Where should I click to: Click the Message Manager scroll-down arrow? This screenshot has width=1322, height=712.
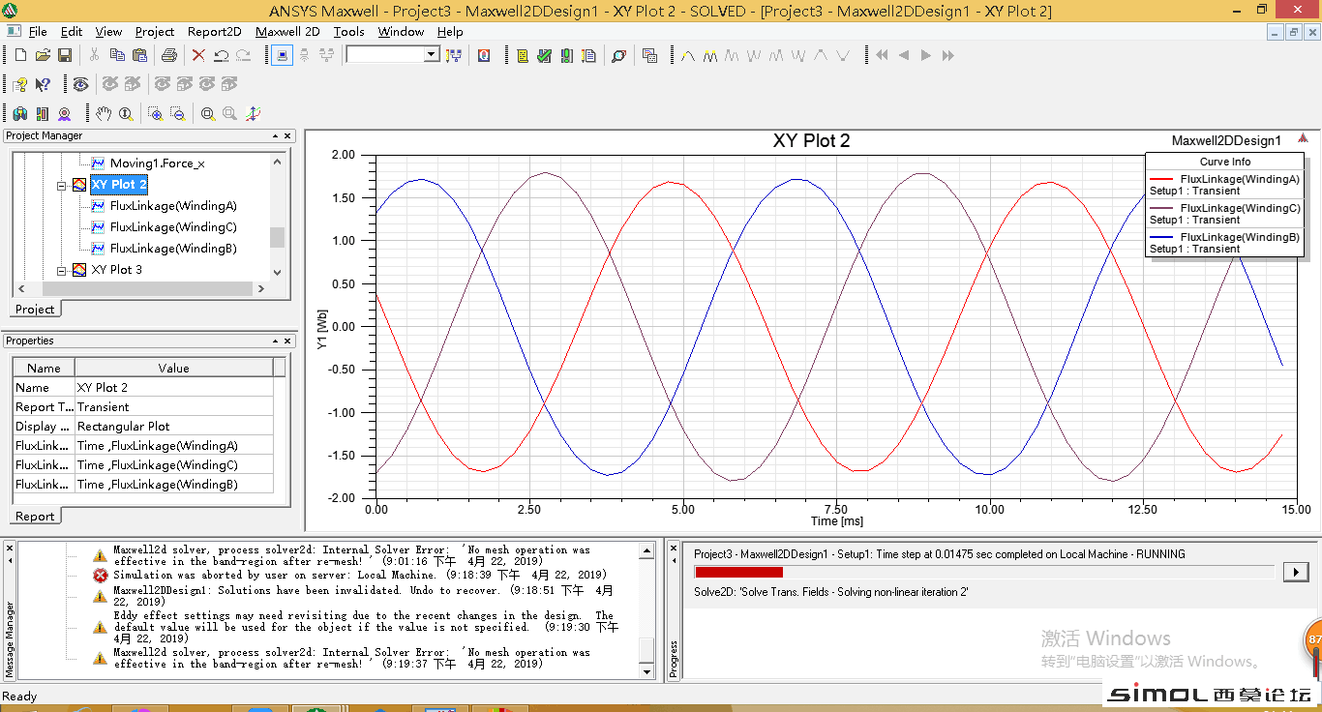(x=648, y=670)
